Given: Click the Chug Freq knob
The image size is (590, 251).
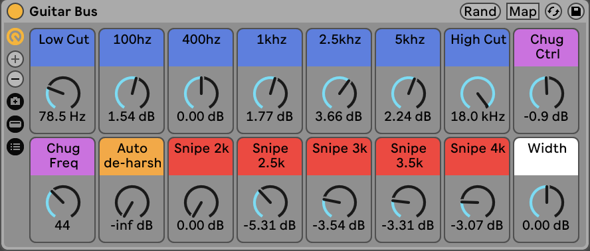Looking at the screenshot, I should 62,202.
